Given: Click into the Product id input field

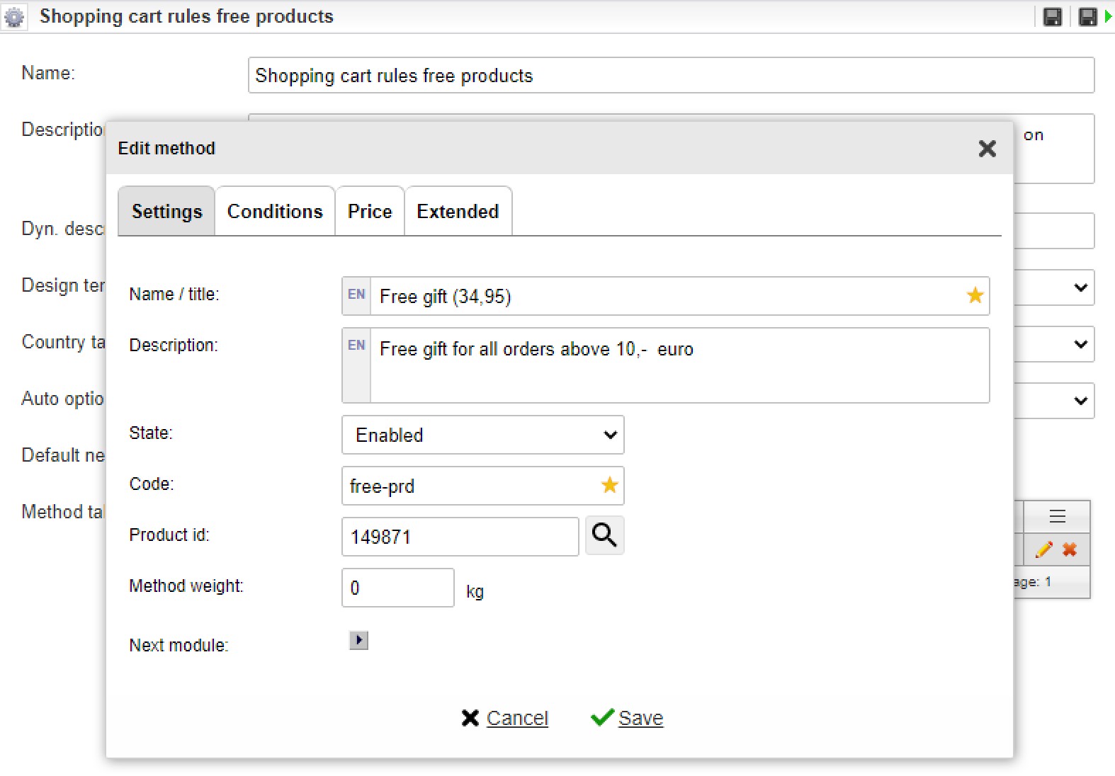Looking at the screenshot, I should pos(460,537).
